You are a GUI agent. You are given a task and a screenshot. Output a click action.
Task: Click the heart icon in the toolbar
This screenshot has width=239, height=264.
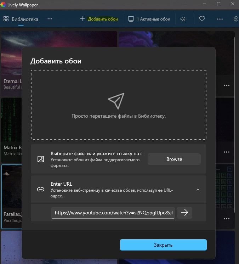(202, 19)
